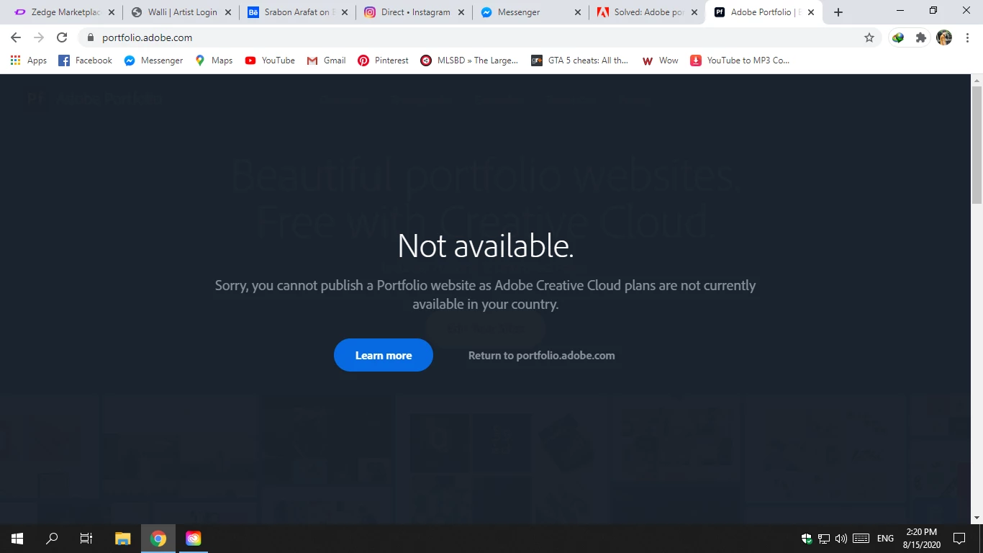Viewport: 983px width, 553px height.
Task: Open the volume control in system tray
Action: tap(841, 539)
